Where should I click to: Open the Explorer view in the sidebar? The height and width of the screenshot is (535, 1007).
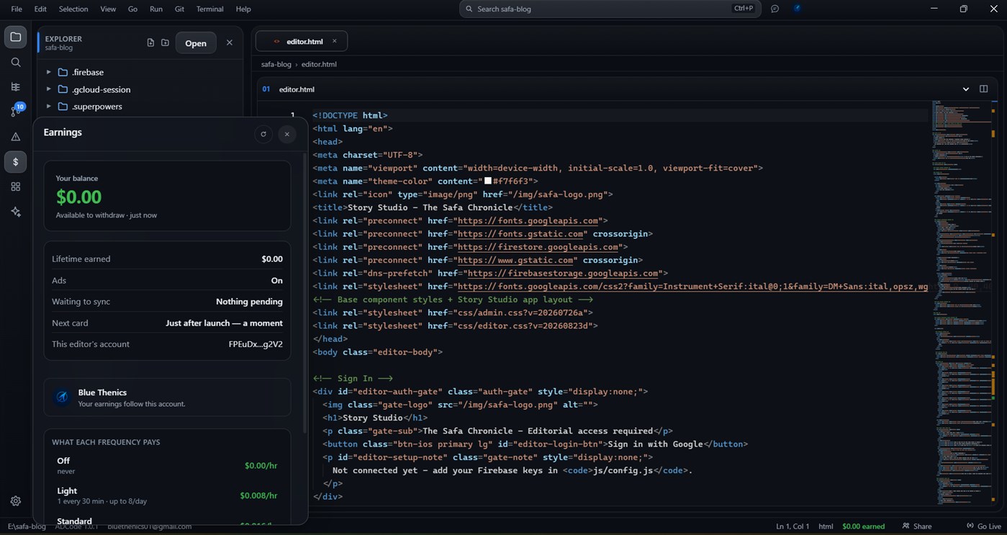pos(15,37)
